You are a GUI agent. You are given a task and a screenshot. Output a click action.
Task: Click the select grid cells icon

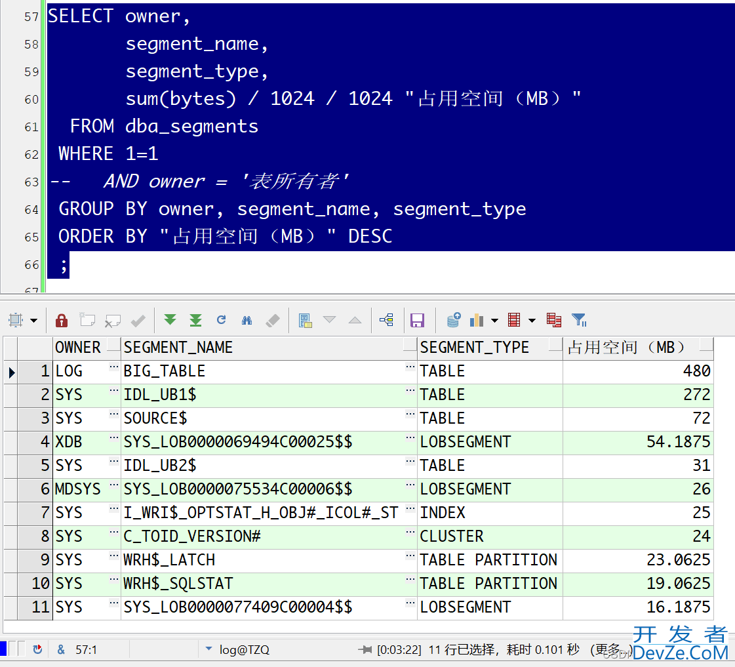16,320
